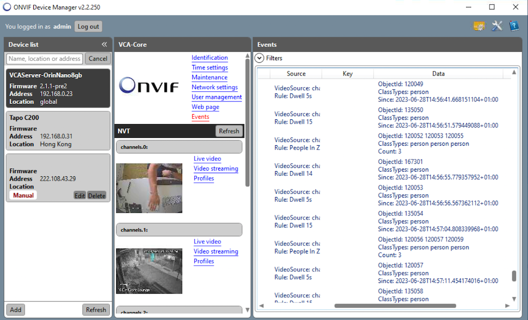
Task: Minimize the ONVIF Device Manager window
Action: [468, 7]
